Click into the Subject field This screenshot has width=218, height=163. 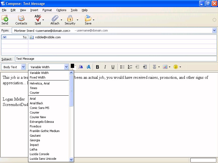tap(116, 59)
